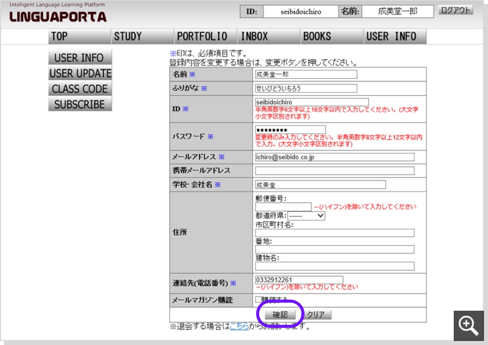This screenshot has width=488, height=345.
Task: Open the SUBSCRIBE sidebar section
Action: pyautogui.click(x=80, y=105)
